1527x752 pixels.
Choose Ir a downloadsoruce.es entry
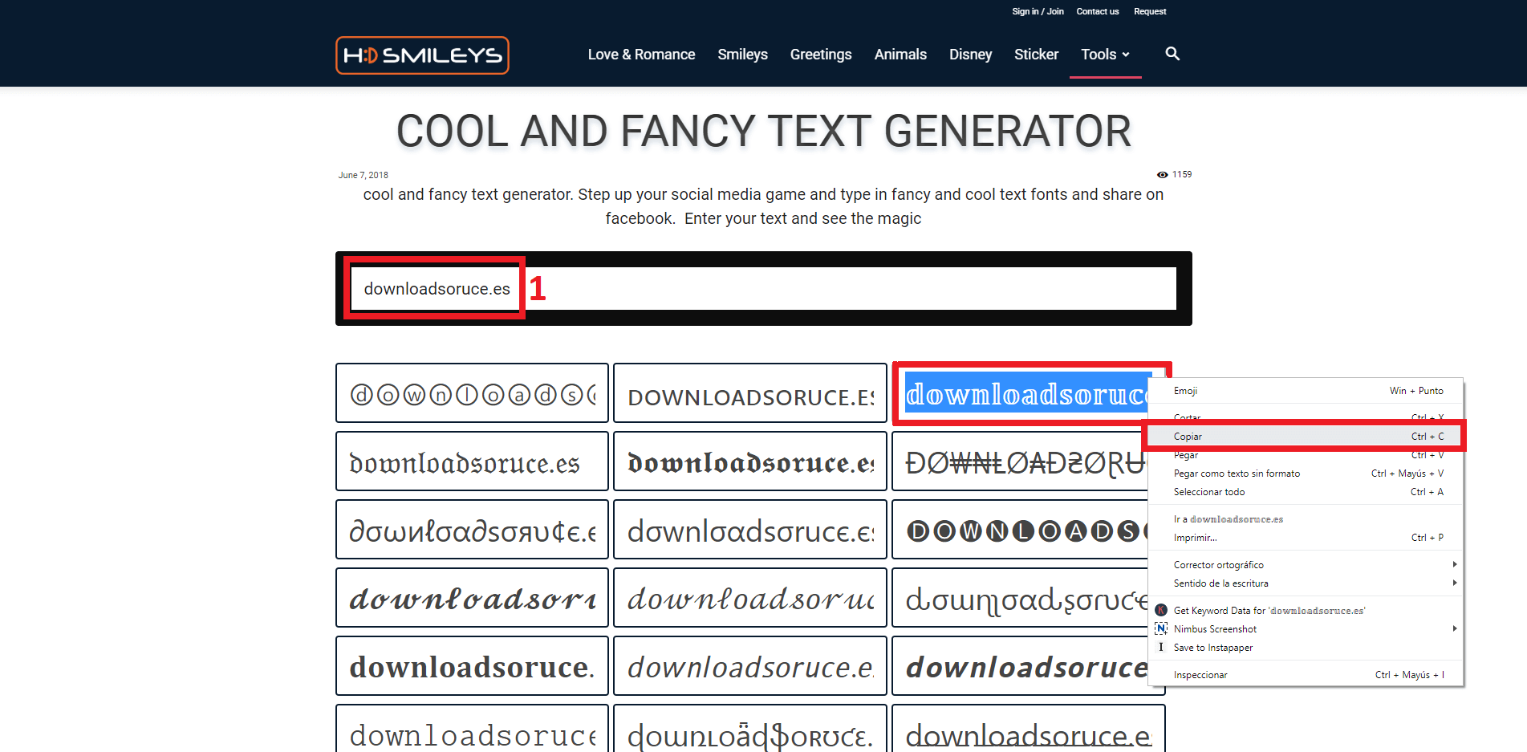[1306, 519]
